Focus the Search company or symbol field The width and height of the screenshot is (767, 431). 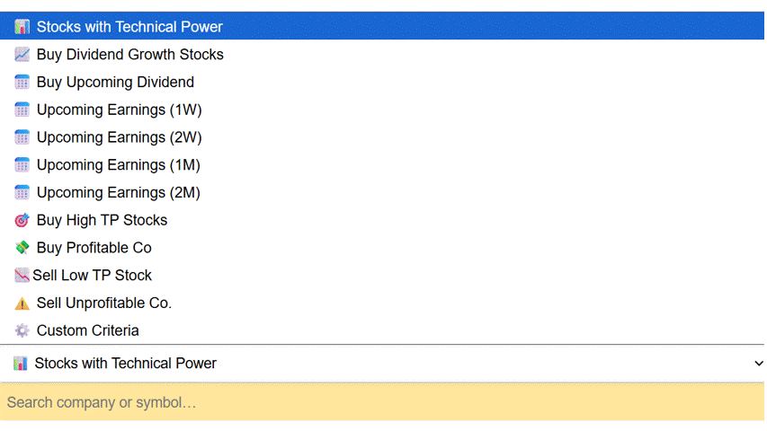pos(382,402)
